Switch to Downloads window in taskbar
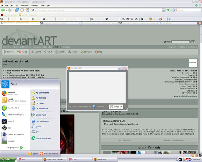 point(105,159)
